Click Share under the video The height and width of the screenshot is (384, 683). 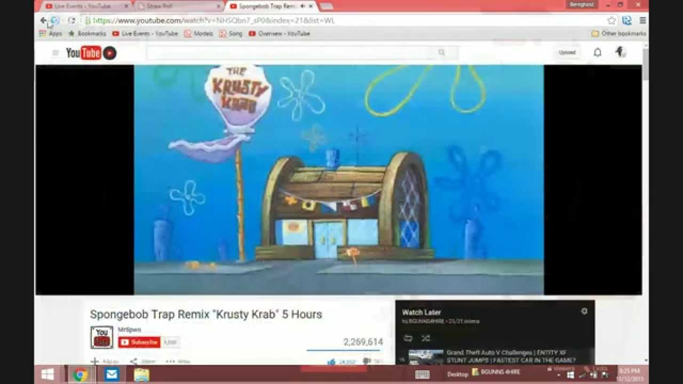click(x=143, y=362)
